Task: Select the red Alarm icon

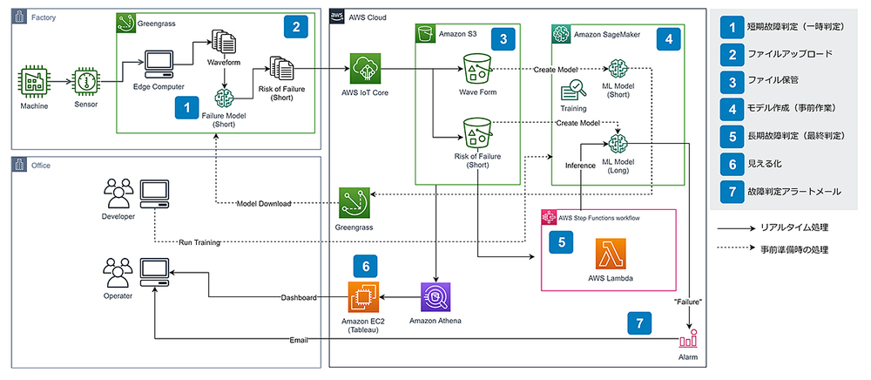Action: coord(692,343)
